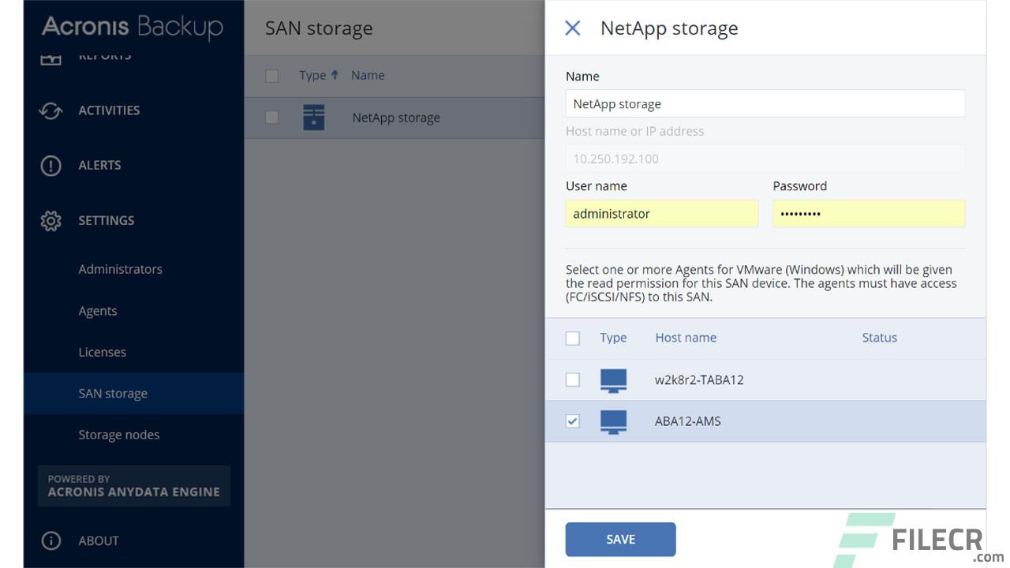Sort SAN list by Name column
The height and width of the screenshot is (568, 1010).
368,75
